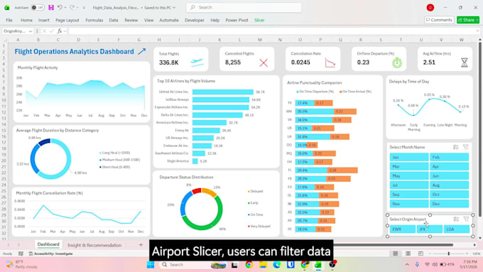
Task: Filter by EWR origin airport
Action: click(x=403, y=229)
